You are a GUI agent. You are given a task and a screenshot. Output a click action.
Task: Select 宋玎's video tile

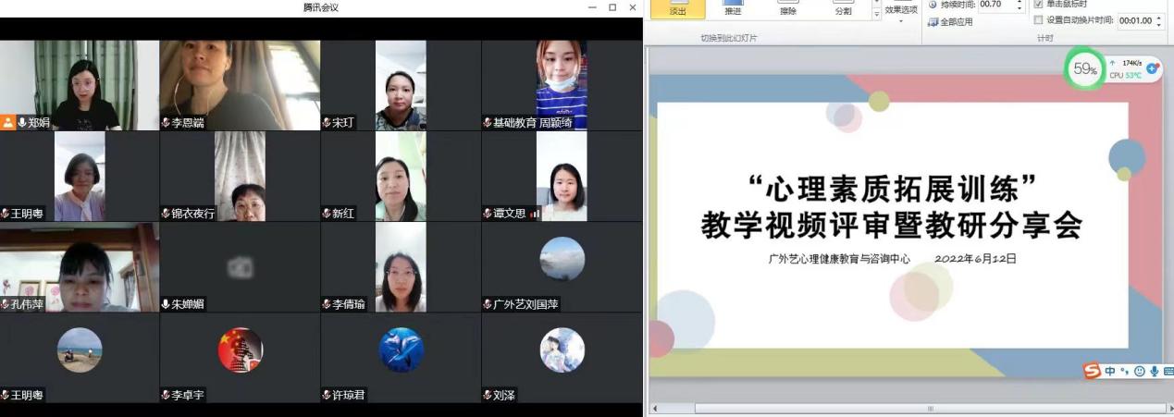pos(401,84)
